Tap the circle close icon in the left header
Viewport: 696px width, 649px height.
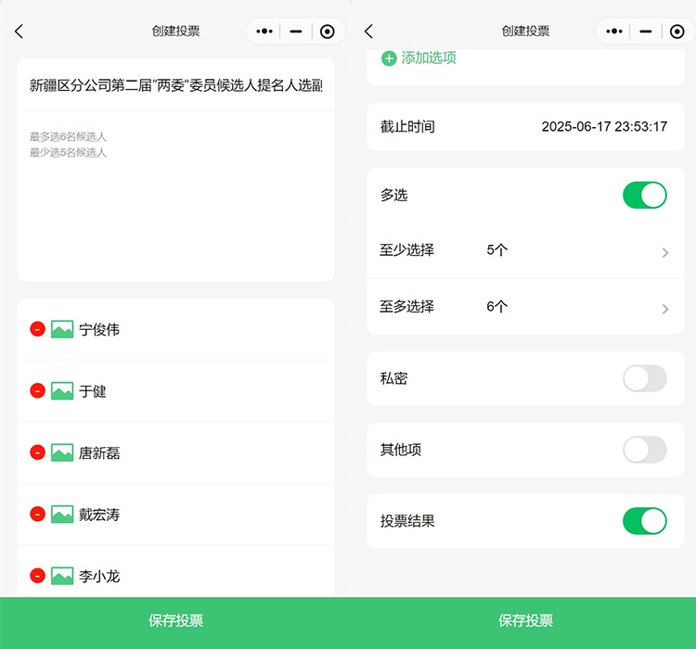[327, 32]
